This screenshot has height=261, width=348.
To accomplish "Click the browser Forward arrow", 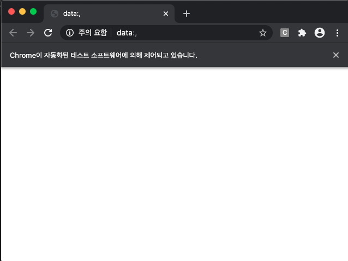I will [31, 33].
